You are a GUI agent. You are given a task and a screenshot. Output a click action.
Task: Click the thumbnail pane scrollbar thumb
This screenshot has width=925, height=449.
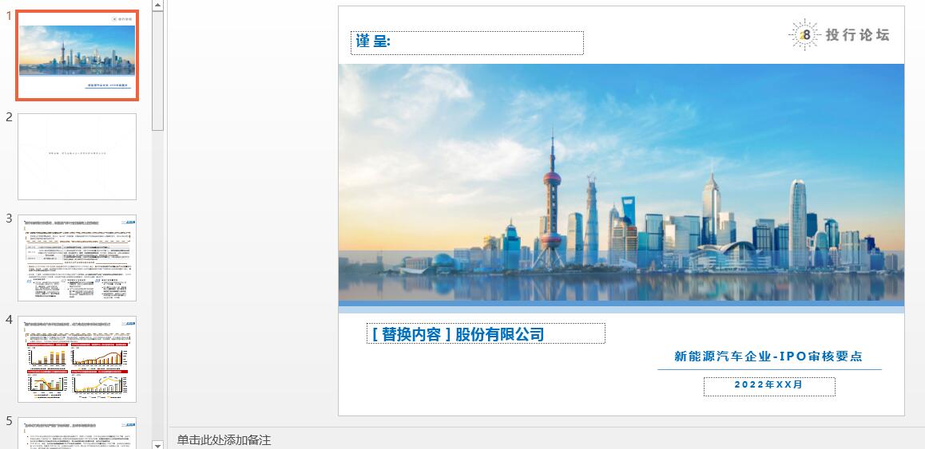pos(157,71)
